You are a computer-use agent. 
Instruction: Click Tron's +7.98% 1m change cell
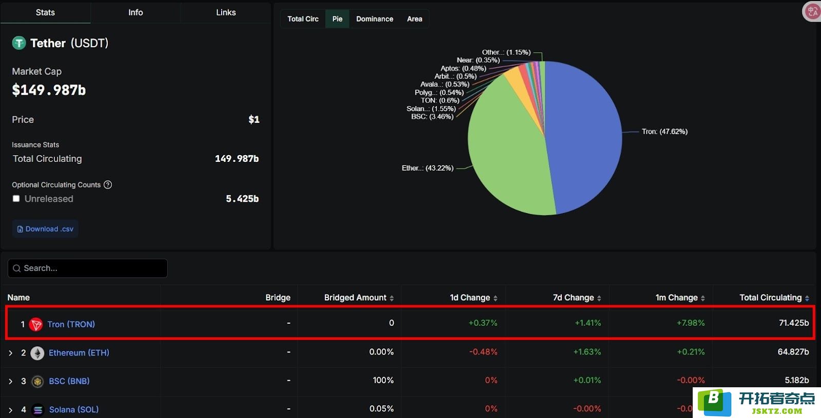coord(691,323)
